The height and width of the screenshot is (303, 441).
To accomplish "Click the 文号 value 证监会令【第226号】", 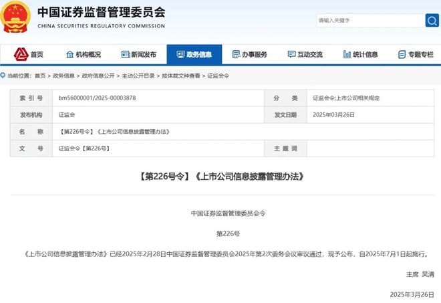I will click(x=84, y=148).
